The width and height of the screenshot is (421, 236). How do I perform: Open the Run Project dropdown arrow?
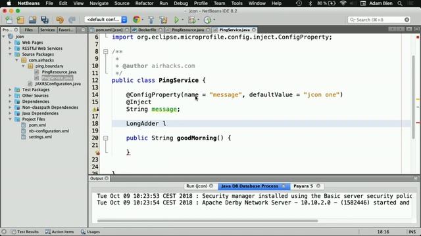(x=183, y=20)
